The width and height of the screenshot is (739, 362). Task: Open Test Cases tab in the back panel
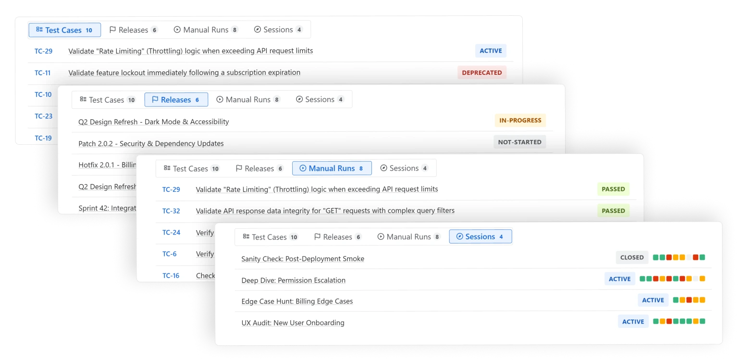tap(65, 30)
